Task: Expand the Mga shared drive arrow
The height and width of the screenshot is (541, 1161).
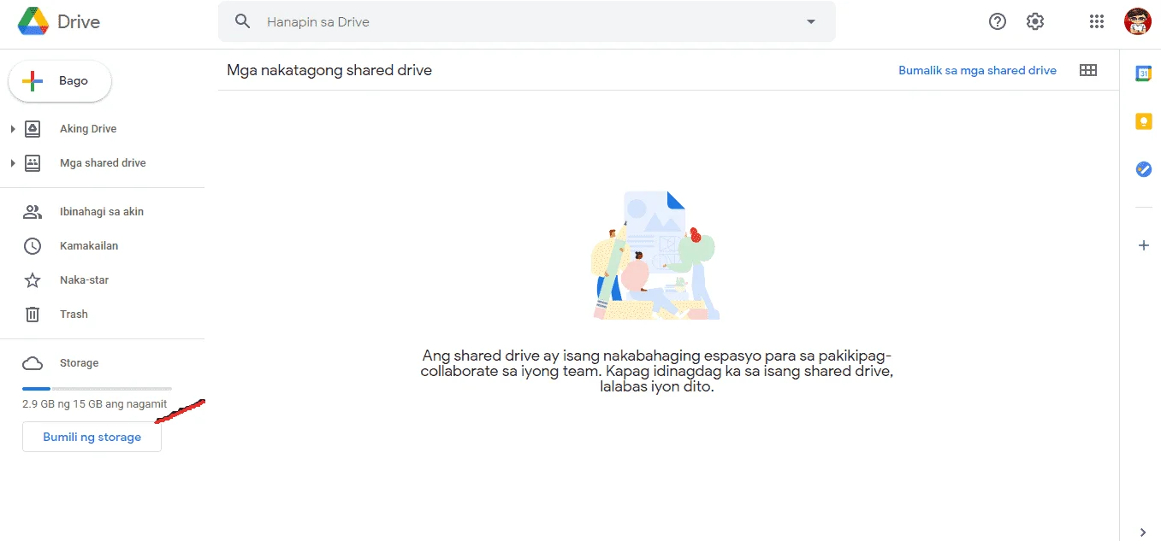Action: click(x=13, y=163)
